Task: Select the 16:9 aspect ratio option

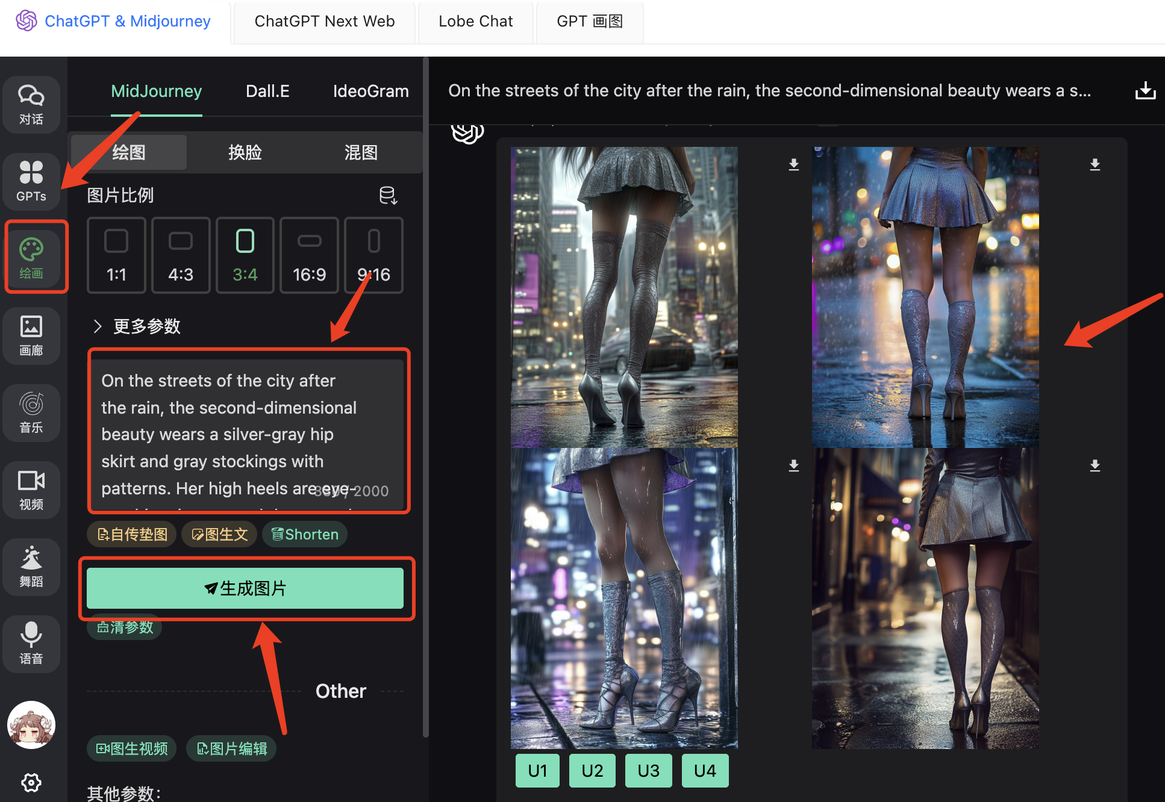Action: point(309,255)
